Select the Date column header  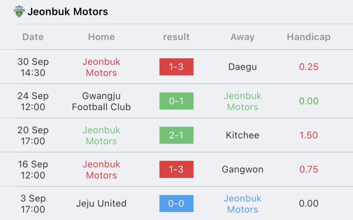click(33, 37)
